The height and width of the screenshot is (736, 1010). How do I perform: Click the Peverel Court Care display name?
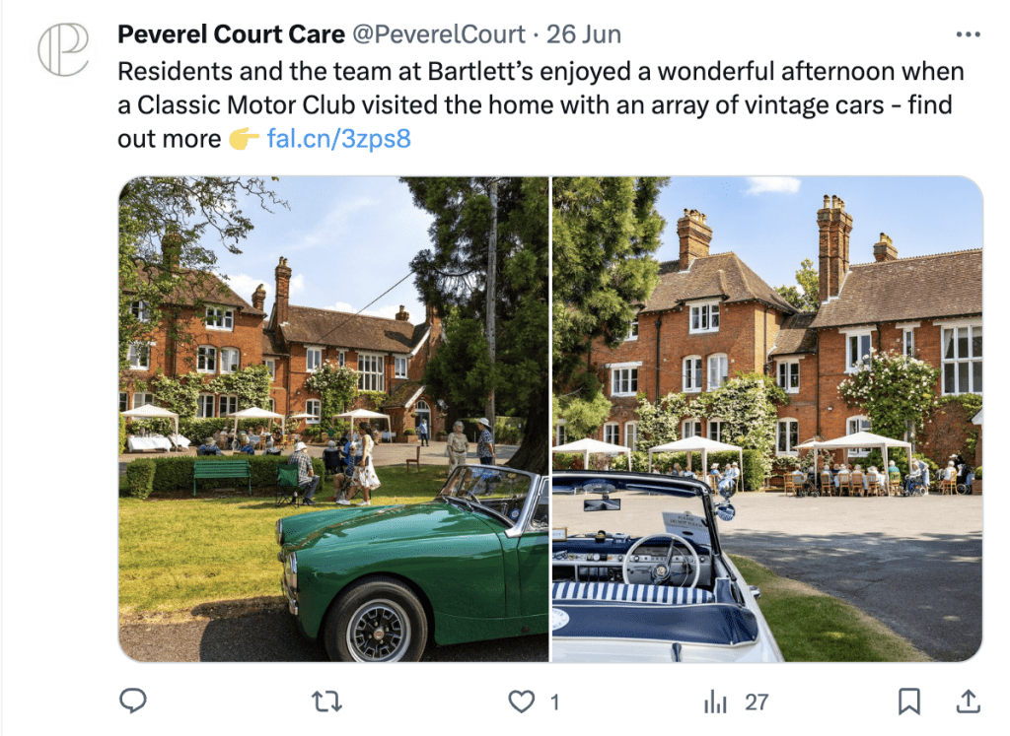tap(231, 34)
